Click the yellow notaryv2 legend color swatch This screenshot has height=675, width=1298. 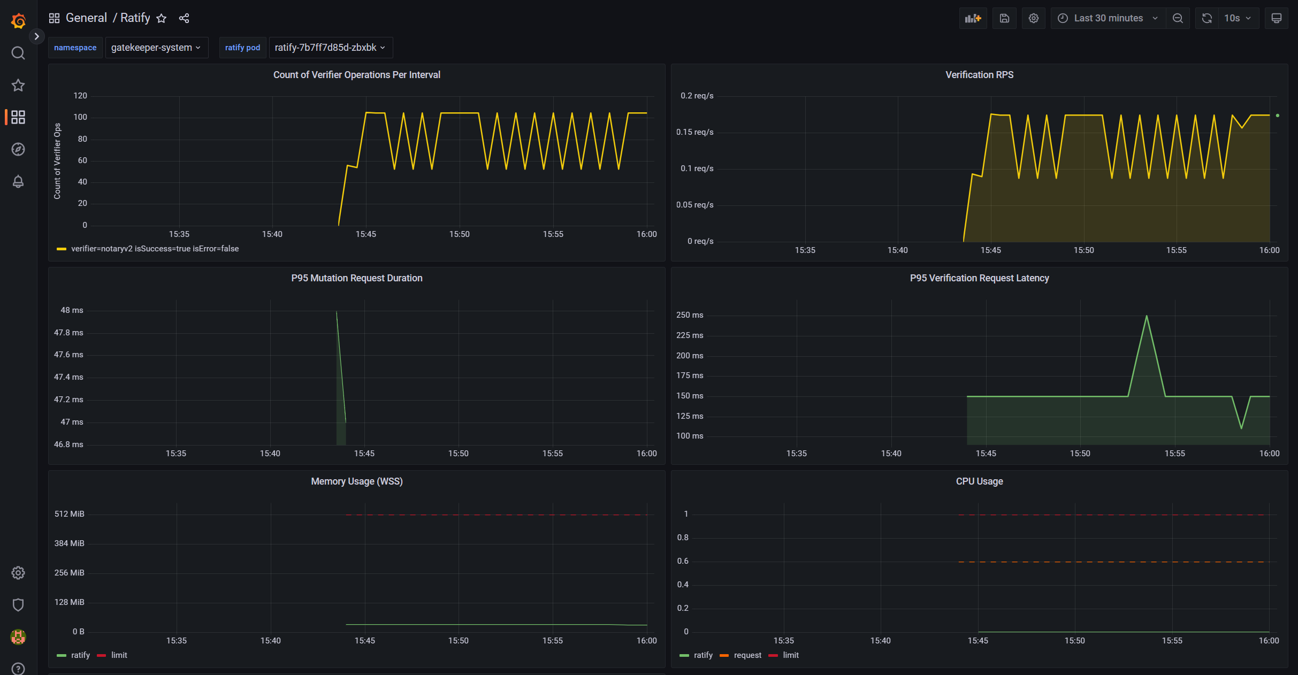(x=62, y=249)
